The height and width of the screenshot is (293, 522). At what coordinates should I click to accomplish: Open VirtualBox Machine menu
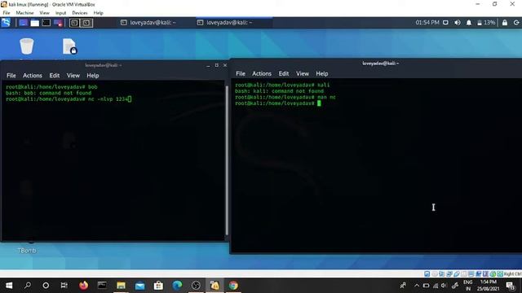tap(25, 13)
